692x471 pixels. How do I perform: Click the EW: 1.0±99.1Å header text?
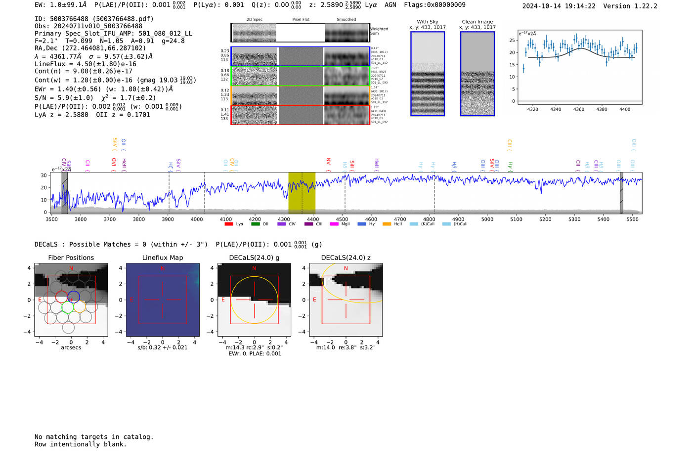(61, 5)
